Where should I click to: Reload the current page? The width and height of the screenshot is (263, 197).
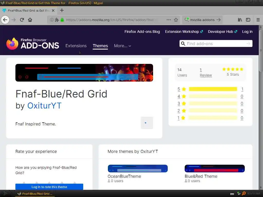coord(22,20)
